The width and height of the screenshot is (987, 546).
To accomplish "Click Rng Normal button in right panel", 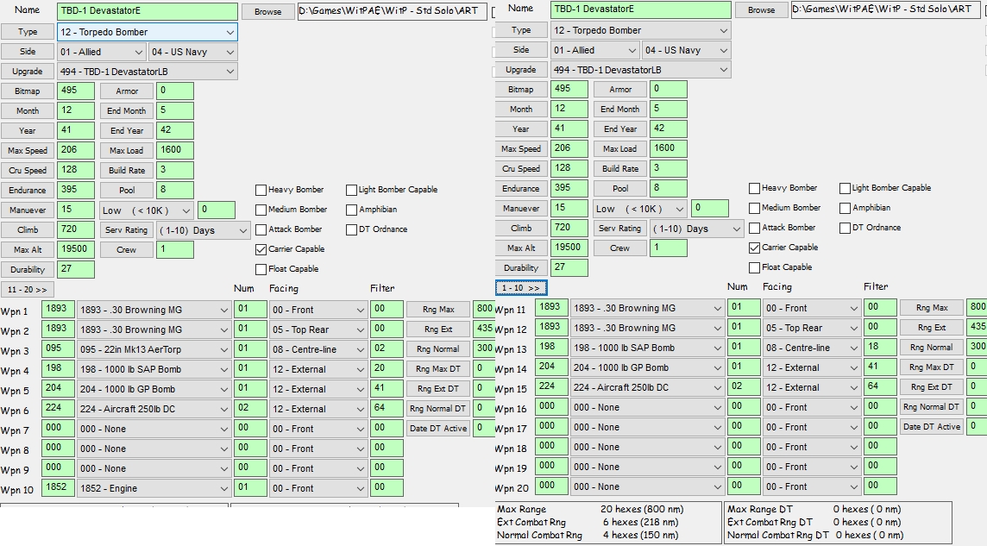I will pyautogui.click(x=932, y=348).
